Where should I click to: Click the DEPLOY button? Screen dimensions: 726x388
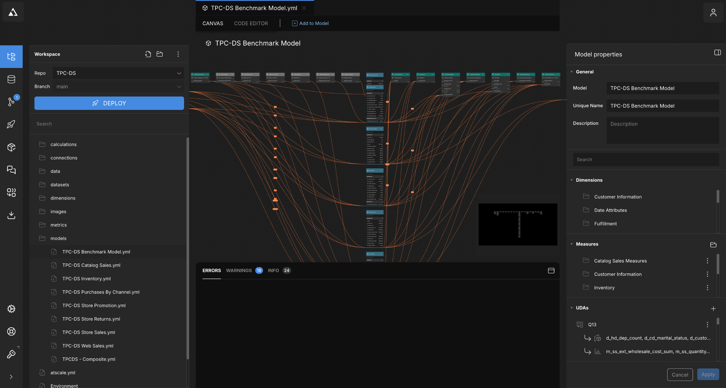pos(109,103)
